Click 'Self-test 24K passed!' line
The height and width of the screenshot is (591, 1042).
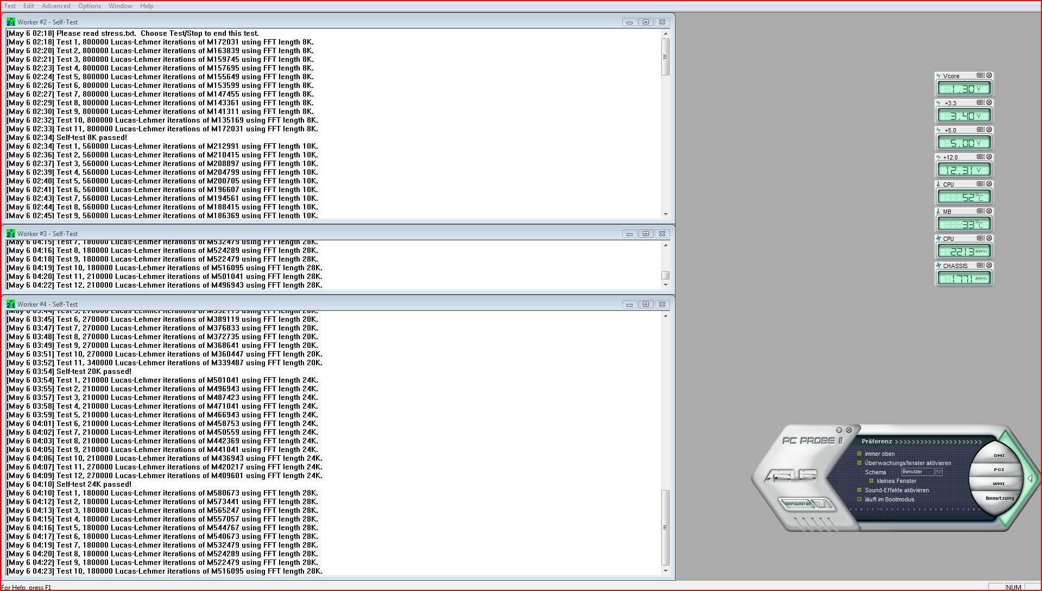pos(69,485)
